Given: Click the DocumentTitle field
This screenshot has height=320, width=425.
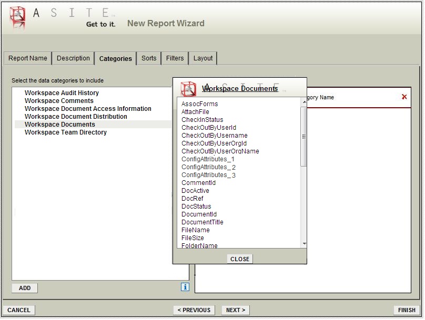Looking at the screenshot, I should [x=203, y=222].
